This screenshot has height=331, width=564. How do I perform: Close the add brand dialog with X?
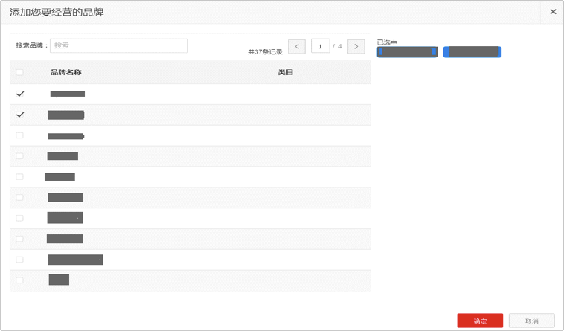tap(553, 12)
